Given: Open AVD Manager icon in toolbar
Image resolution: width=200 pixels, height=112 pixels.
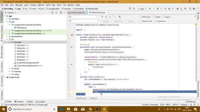Looking at the screenshot, I should 181,9.
